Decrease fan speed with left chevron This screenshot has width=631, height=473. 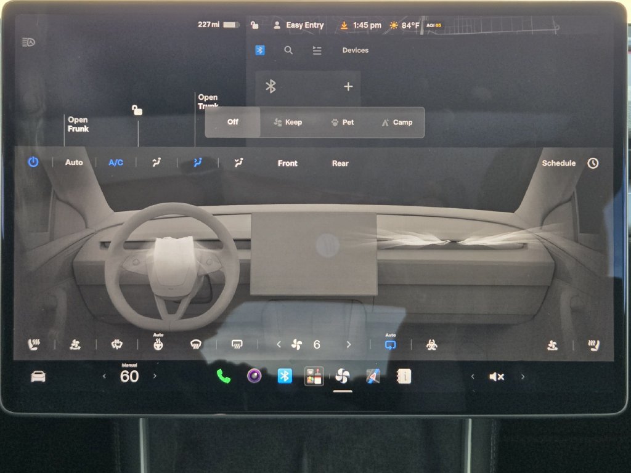pos(279,344)
